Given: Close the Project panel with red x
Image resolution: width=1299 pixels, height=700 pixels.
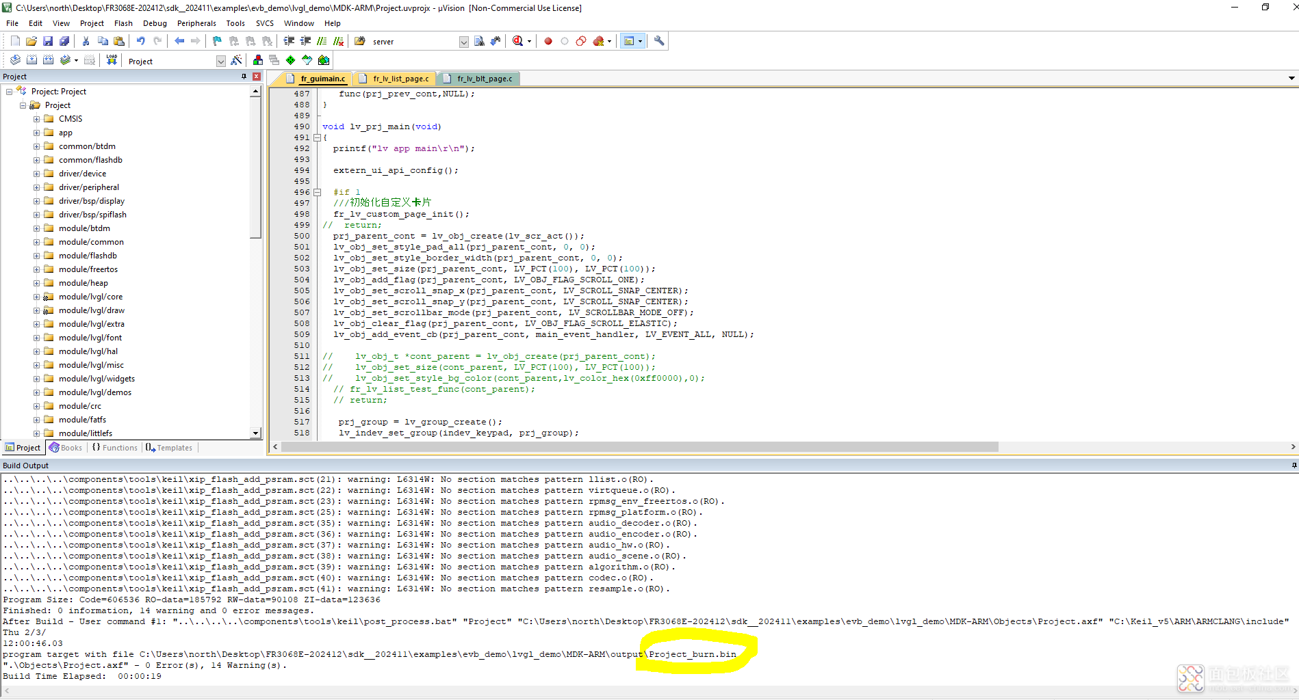Looking at the screenshot, I should click(x=257, y=77).
